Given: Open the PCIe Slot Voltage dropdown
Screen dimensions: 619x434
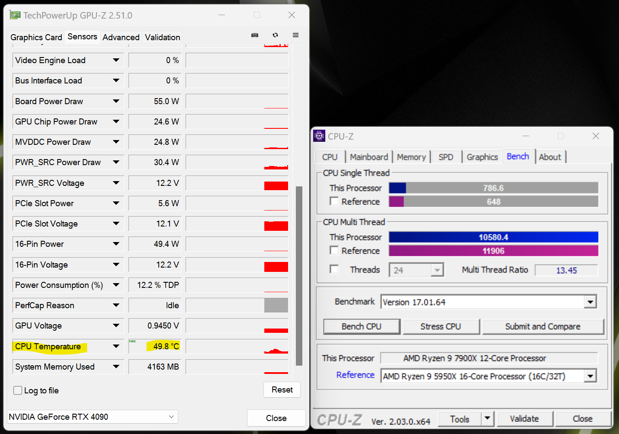Looking at the screenshot, I should pos(116,223).
